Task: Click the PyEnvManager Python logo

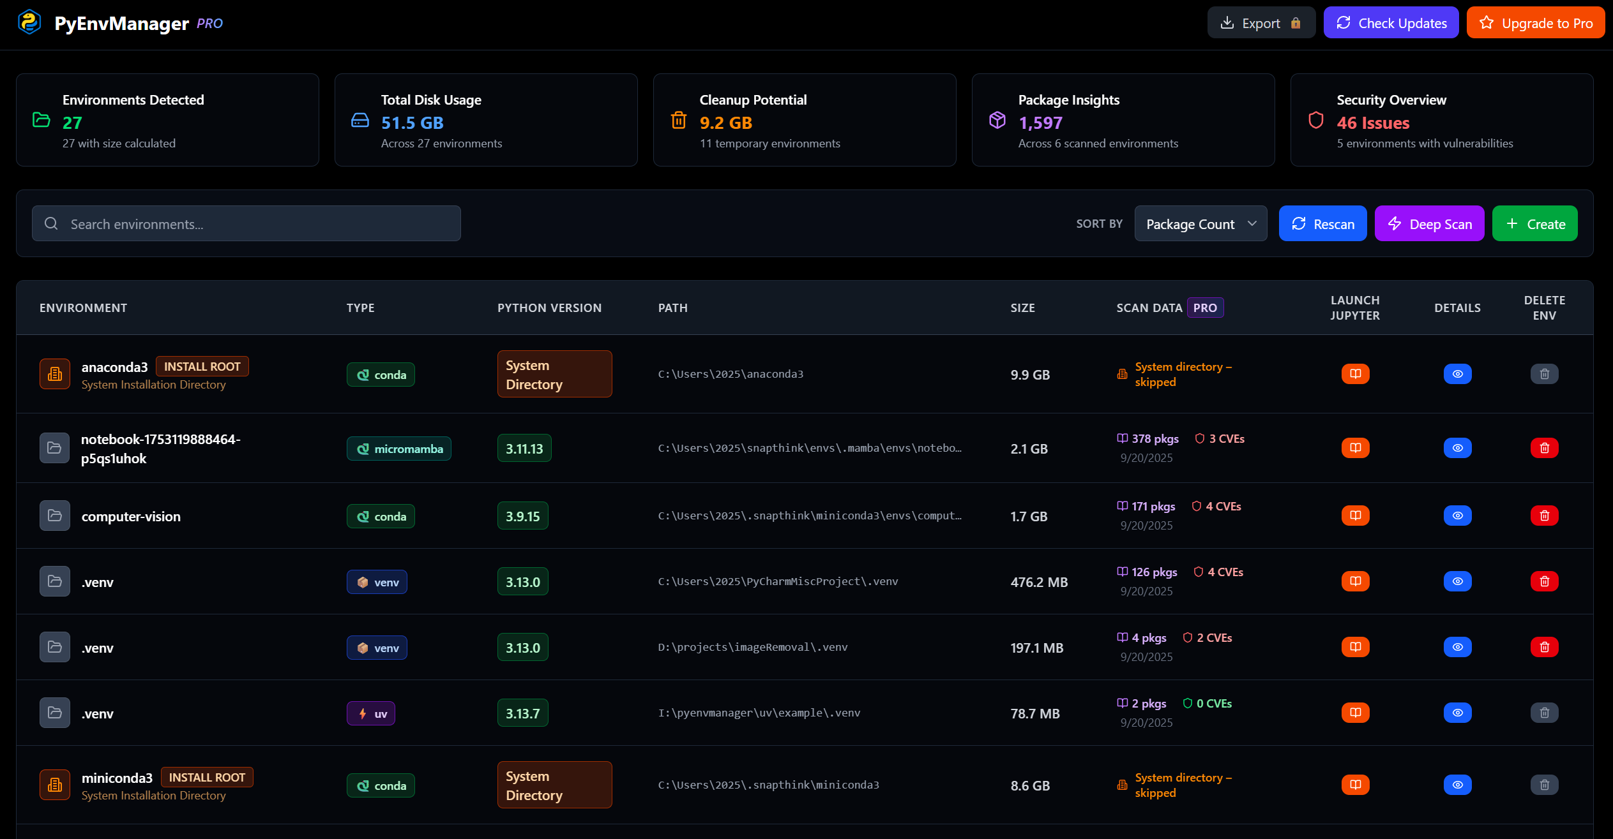Action: pyautogui.click(x=29, y=23)
